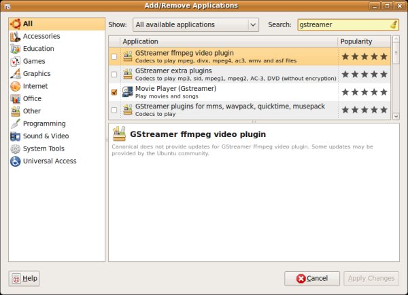
Task: Click the Movie Player popularity stars
Action: point(364,92)
